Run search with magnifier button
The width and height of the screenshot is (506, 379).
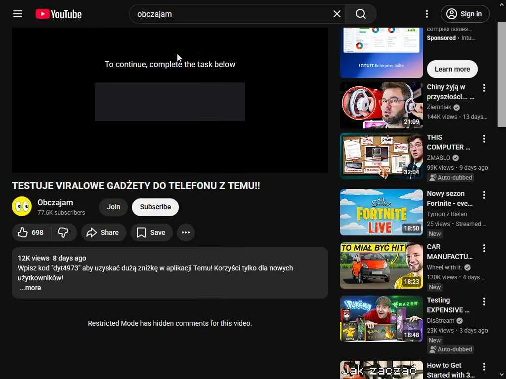360,14
